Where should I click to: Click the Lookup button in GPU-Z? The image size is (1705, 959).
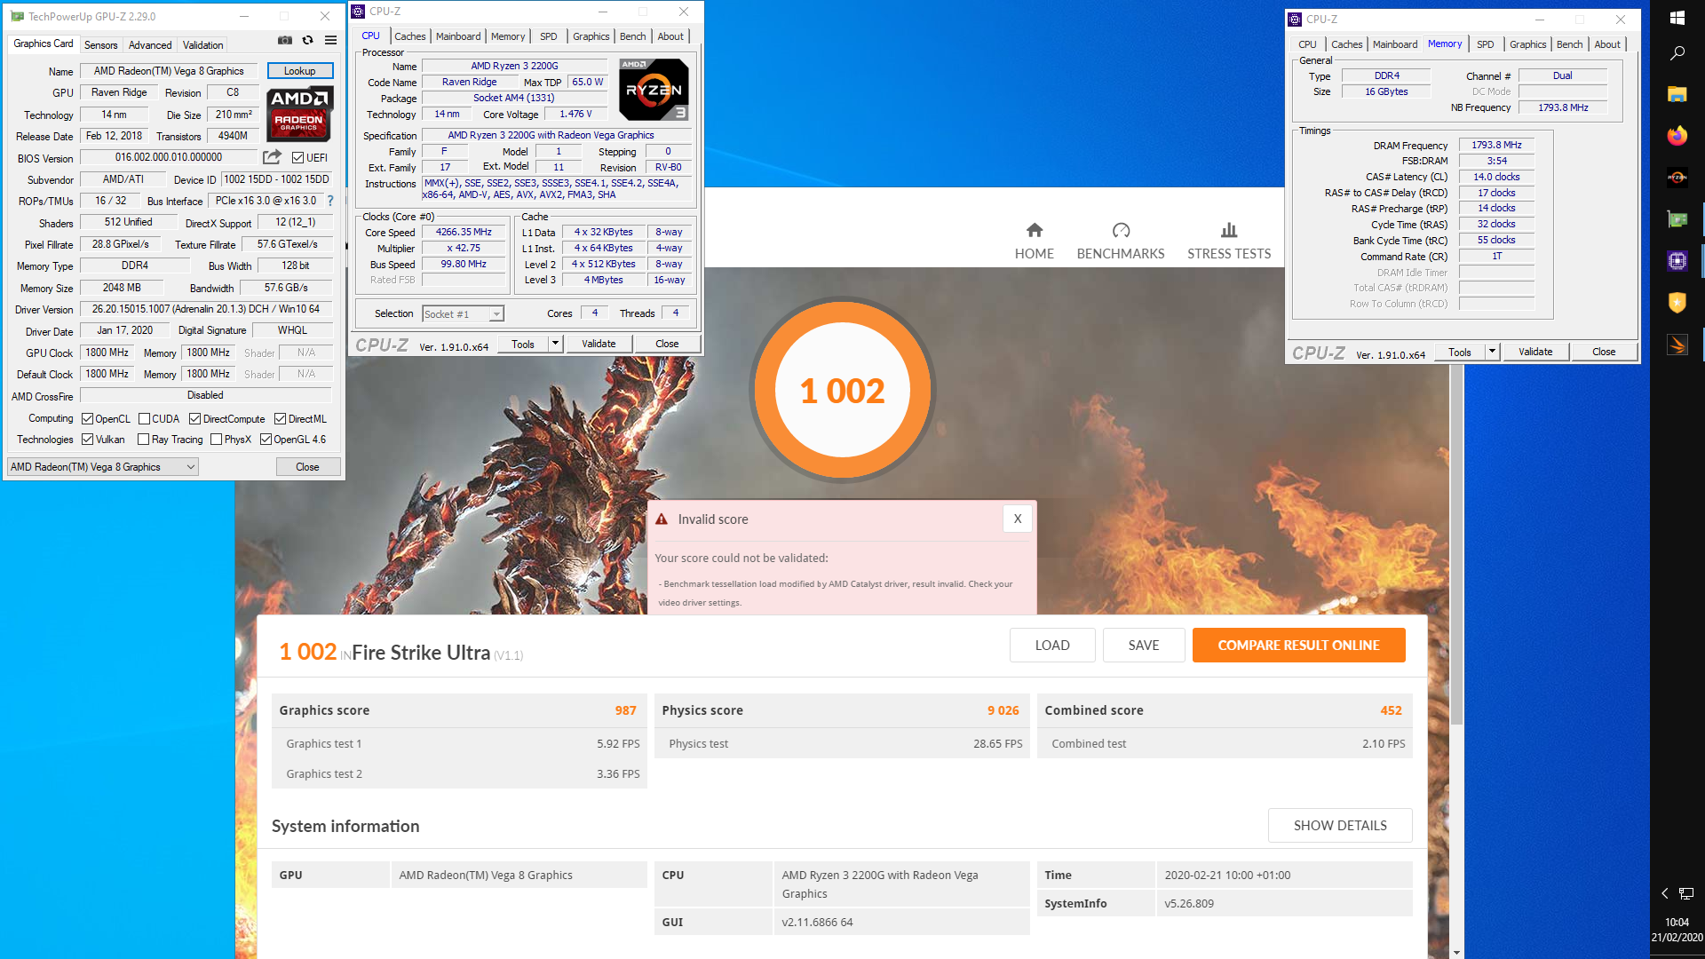click(300, 71)
